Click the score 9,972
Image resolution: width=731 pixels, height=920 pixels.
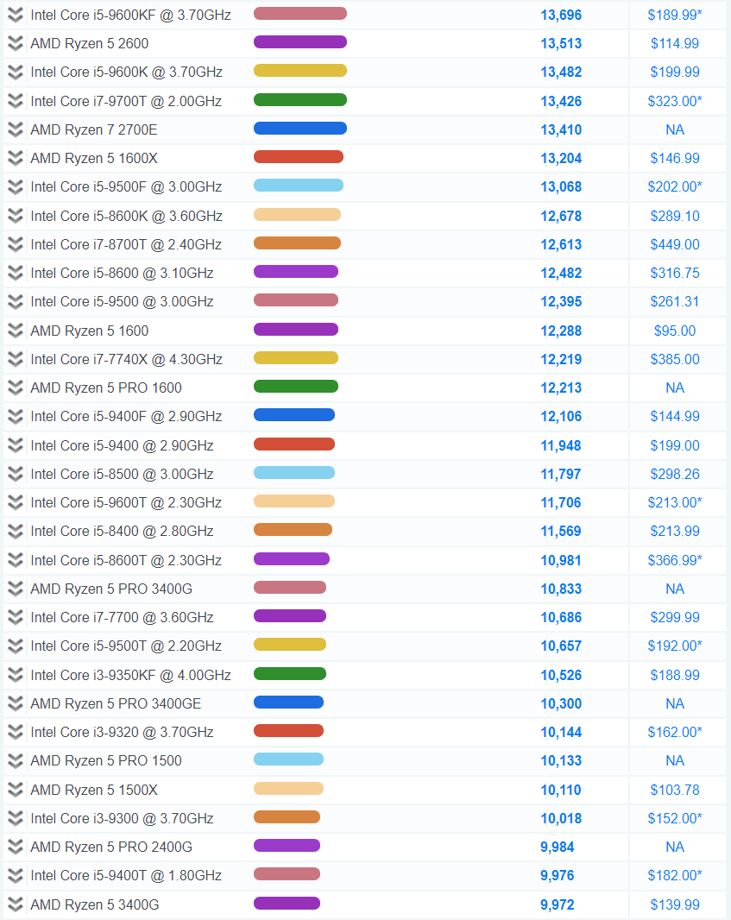[558, 904]
